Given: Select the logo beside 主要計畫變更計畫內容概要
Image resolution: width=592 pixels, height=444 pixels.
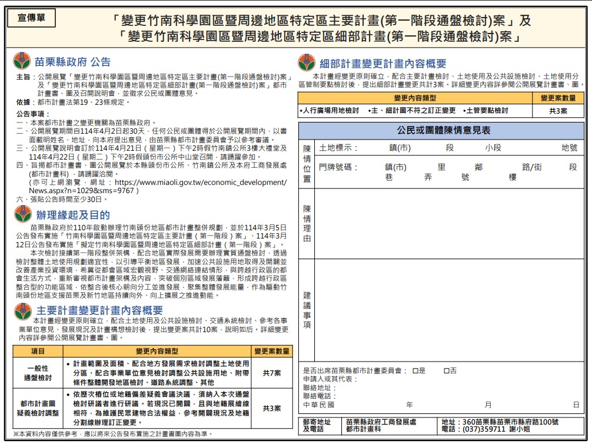Looking at the screenshot, I should [23, 310].
